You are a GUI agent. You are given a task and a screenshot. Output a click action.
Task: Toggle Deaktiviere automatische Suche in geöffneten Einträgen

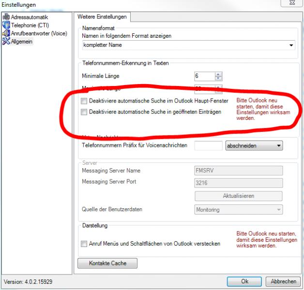pos(85,112)
